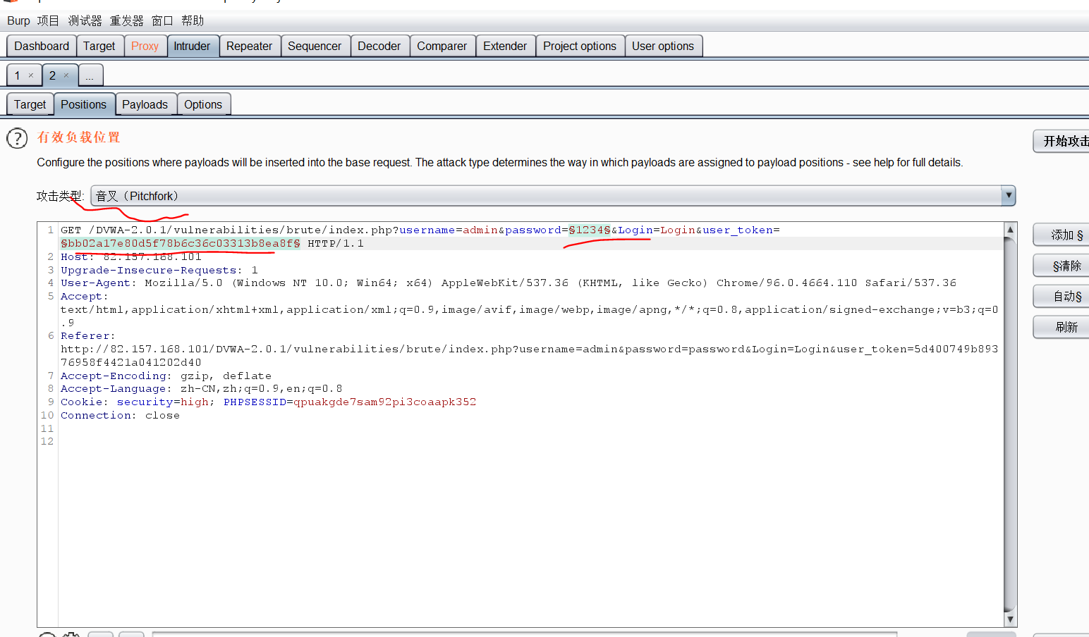Click the 有效负载位置 section heading
Screen dimensions: 1089x637
tap(79, 137)
